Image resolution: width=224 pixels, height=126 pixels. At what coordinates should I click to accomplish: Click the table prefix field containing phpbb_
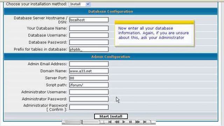point(89,49)
